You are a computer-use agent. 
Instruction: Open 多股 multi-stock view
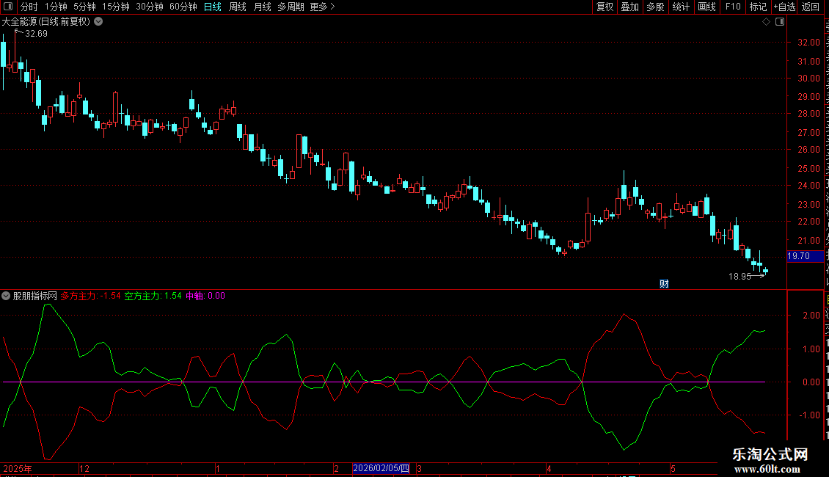[655, 7]
